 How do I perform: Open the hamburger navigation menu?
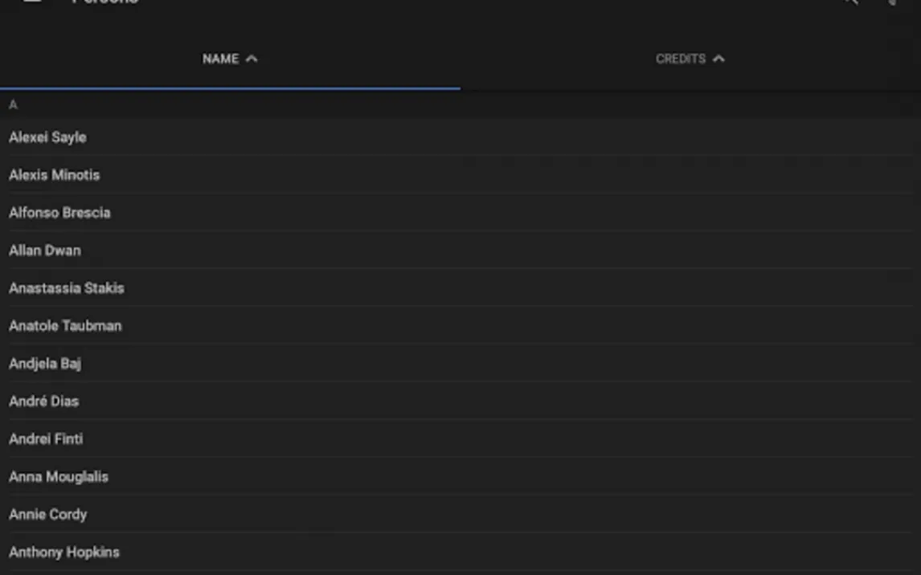tap(32, 2)
